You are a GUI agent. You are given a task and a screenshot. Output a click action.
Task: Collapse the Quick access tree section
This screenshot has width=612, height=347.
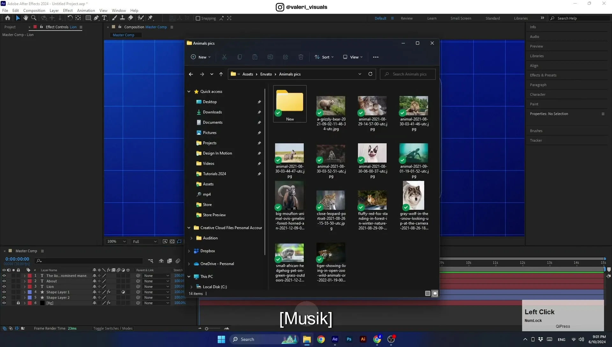point(189,92)
